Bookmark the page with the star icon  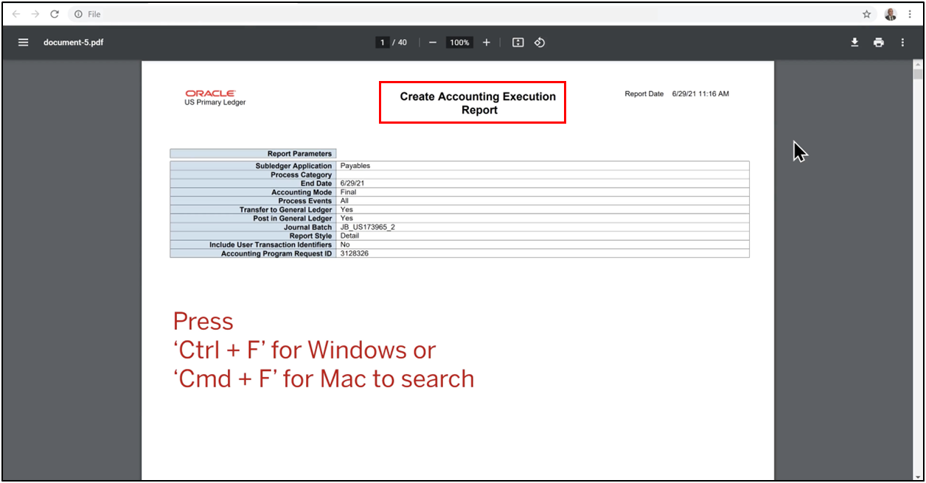pos(866,13)
